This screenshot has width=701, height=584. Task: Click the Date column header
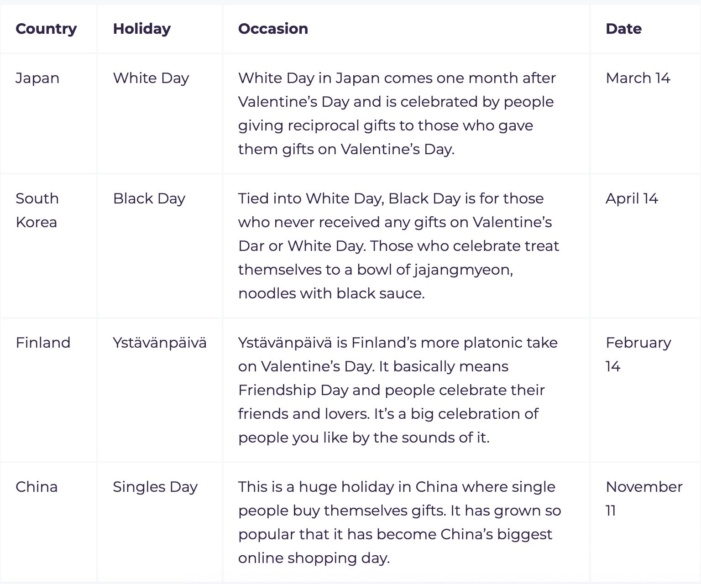tap(623, 29)
